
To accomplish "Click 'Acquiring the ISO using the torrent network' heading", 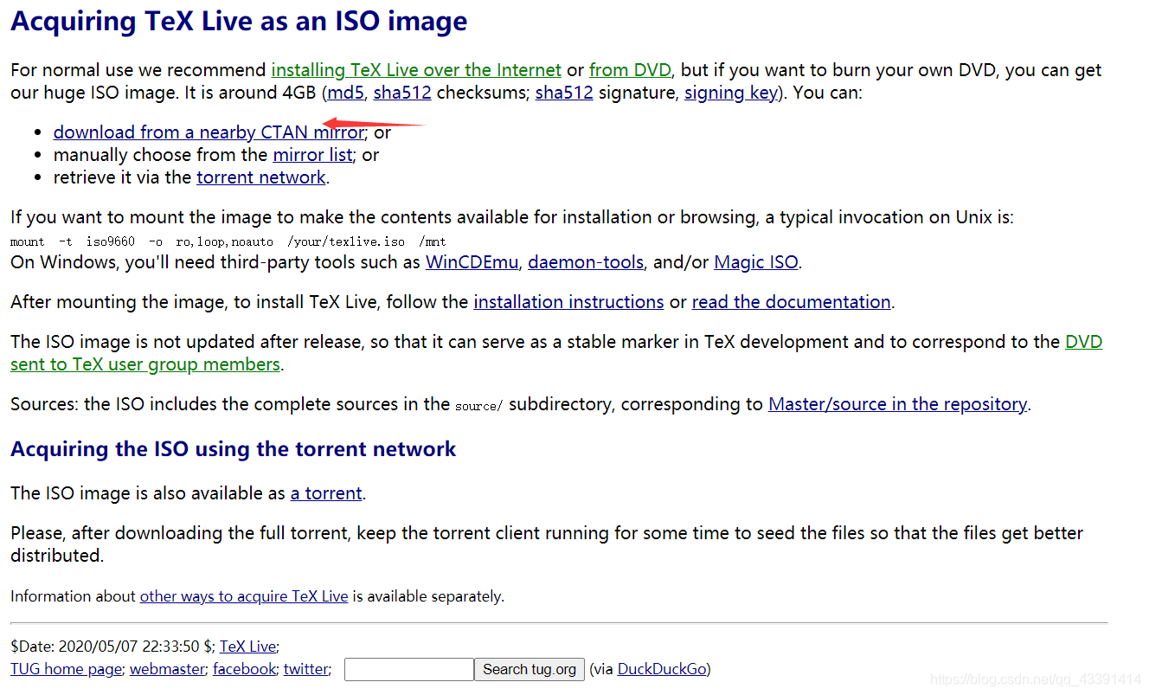I will coord(234,449).
